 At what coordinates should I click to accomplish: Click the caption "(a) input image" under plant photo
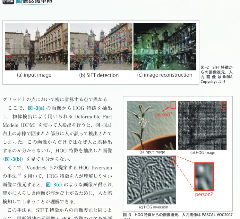(152, 152)
